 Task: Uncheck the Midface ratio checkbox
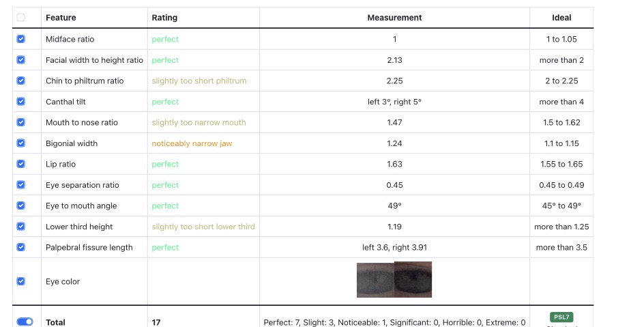[21, 39]
